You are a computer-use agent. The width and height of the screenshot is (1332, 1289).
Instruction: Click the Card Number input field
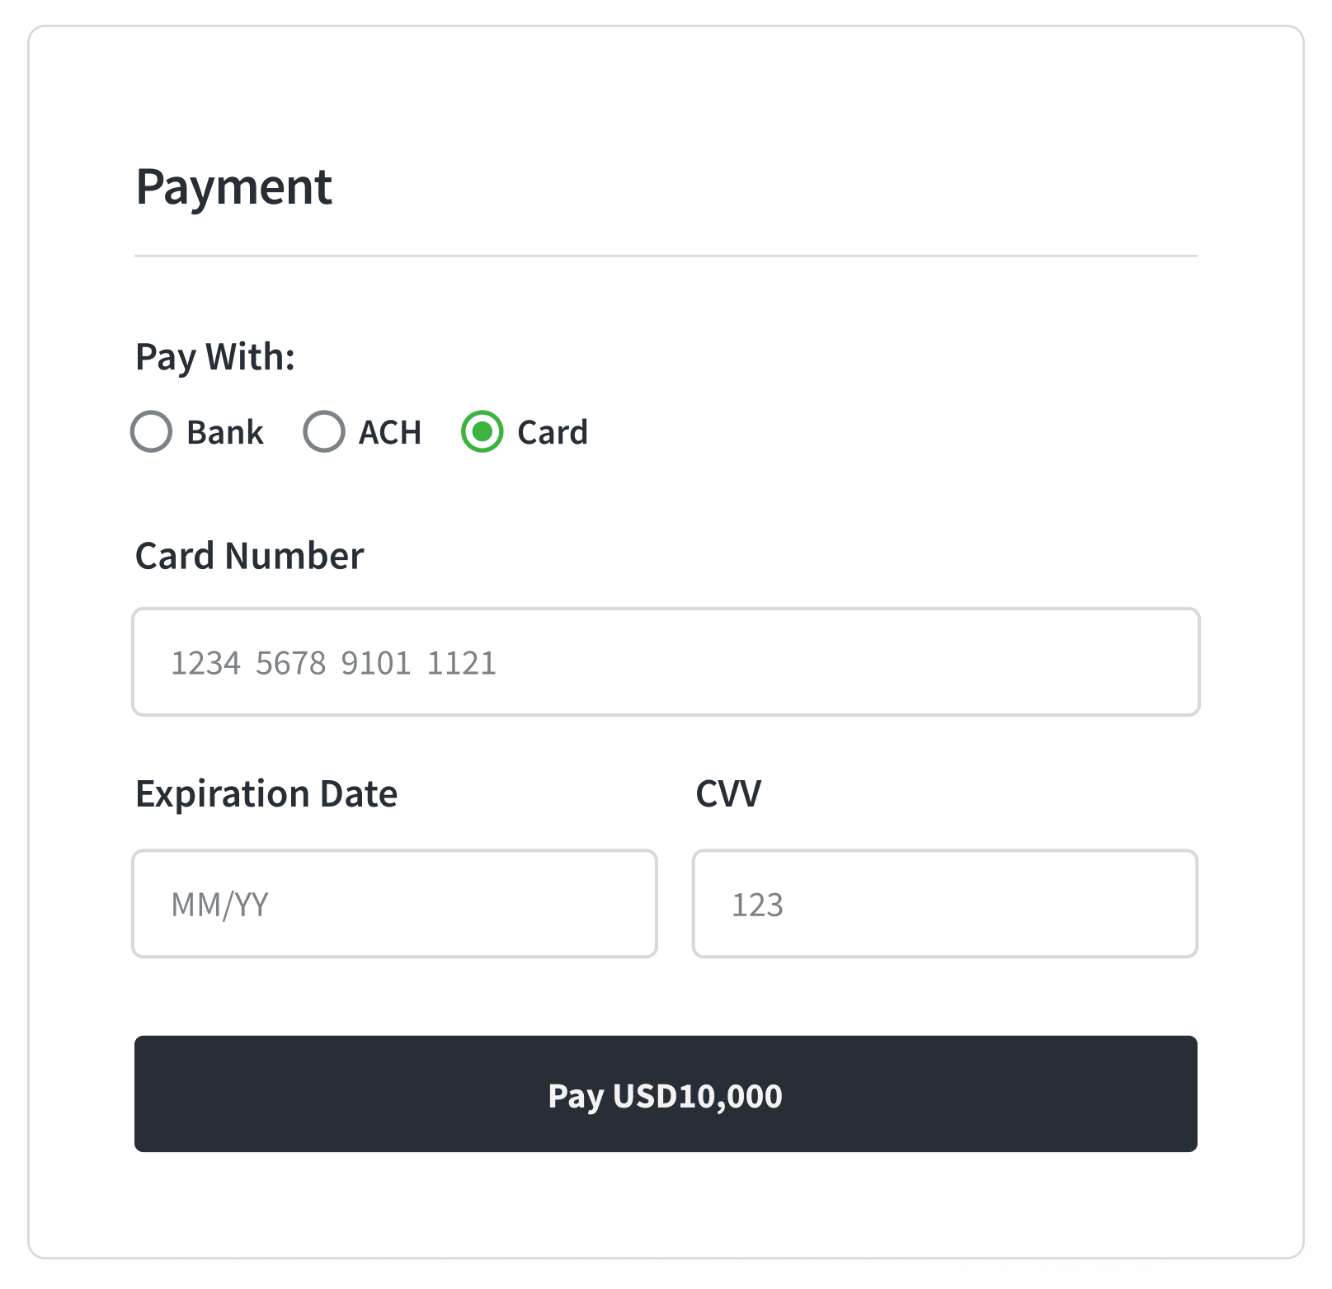666,661
